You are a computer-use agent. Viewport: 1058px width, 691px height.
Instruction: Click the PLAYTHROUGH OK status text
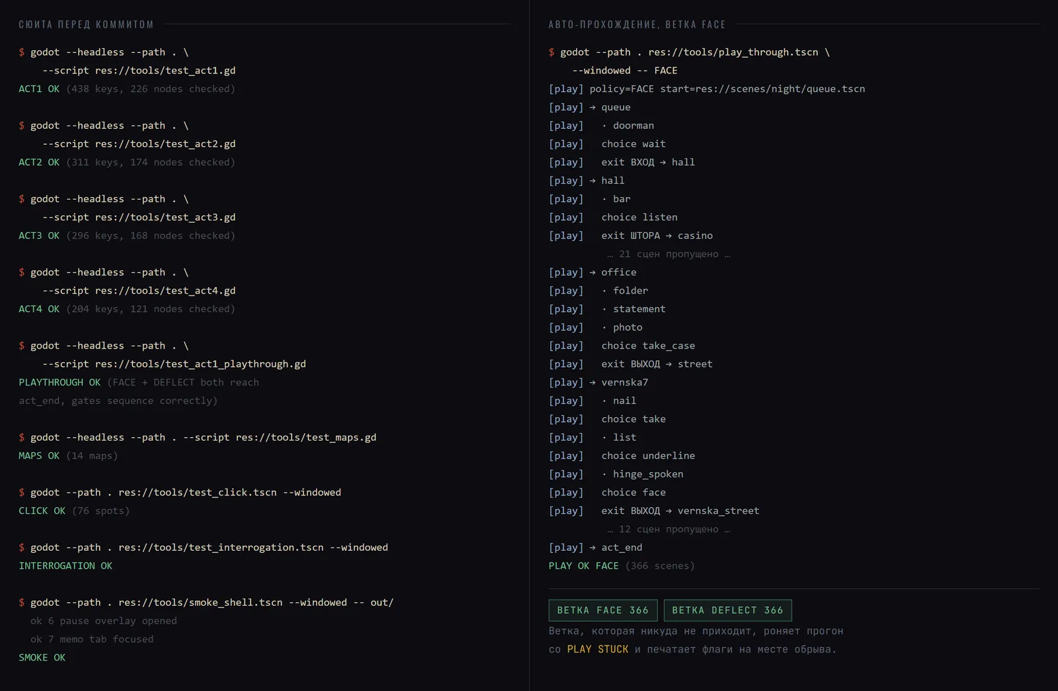pos(60,382)
